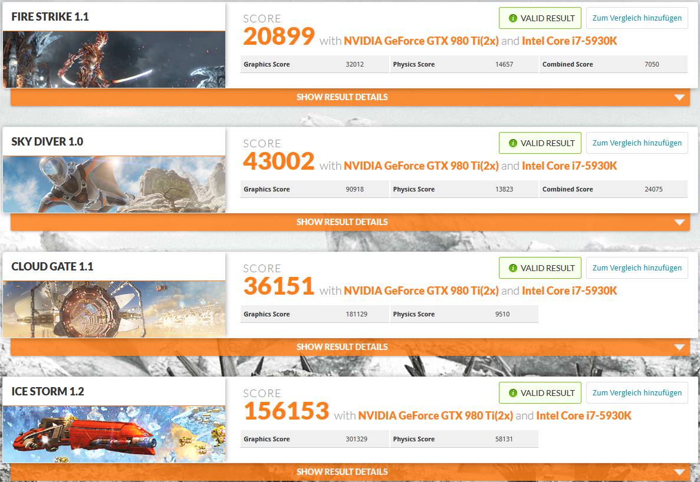
Task: Click the info icon in Cloud Gate's Valid Result badge
Action: [x=513, y=268]
